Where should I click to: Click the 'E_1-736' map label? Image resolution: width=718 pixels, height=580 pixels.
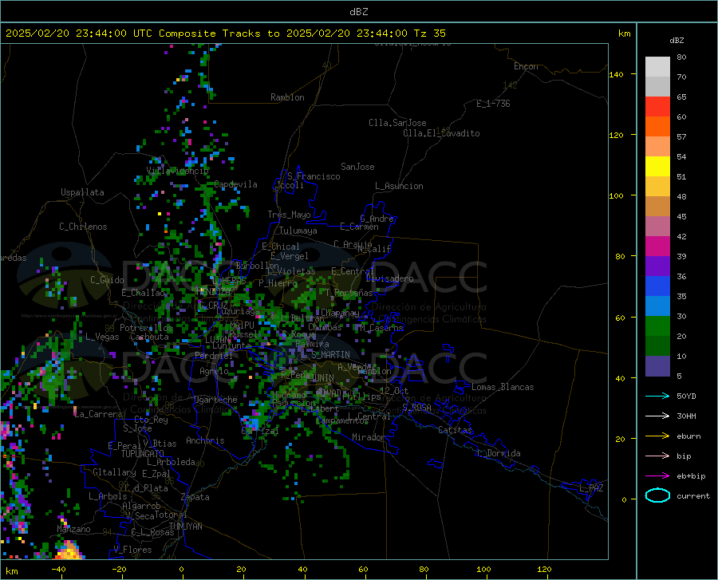tap(493, 104)
